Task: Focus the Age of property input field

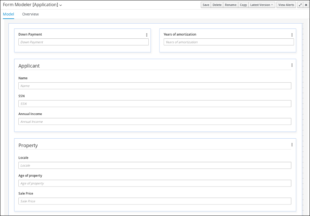Action: click(155, 183)
